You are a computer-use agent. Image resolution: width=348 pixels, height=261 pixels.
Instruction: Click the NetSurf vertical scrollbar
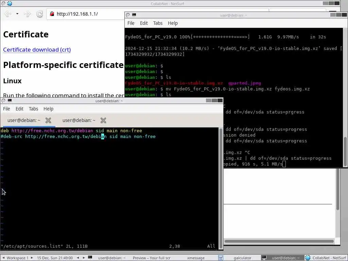click(x=337, y=189)
